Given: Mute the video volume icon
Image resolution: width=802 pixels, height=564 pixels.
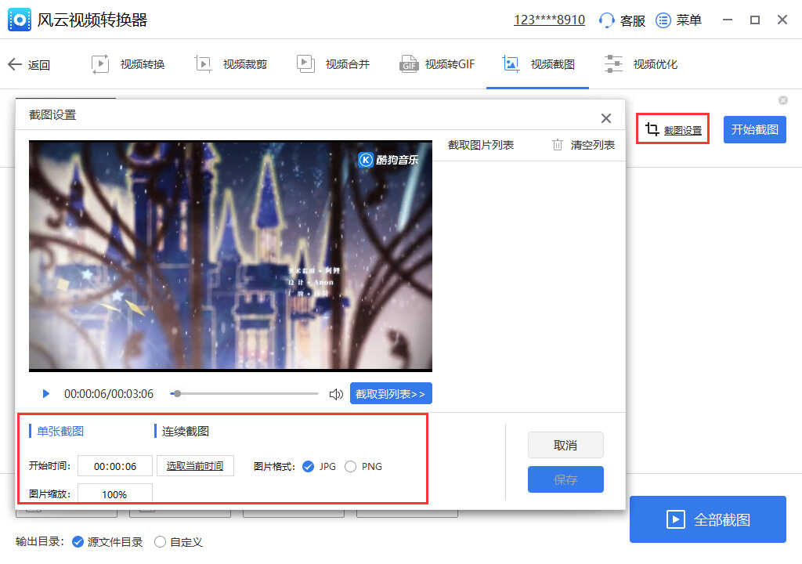Looking at the screenshot, I should coord(336,394).
